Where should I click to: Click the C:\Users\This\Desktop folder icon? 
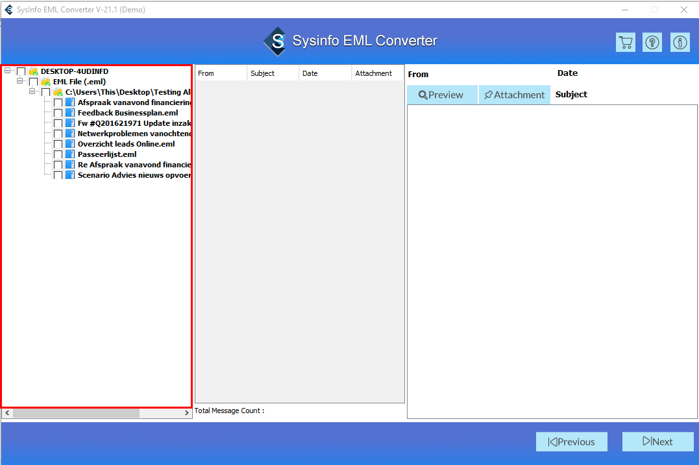tap(58, 92)
